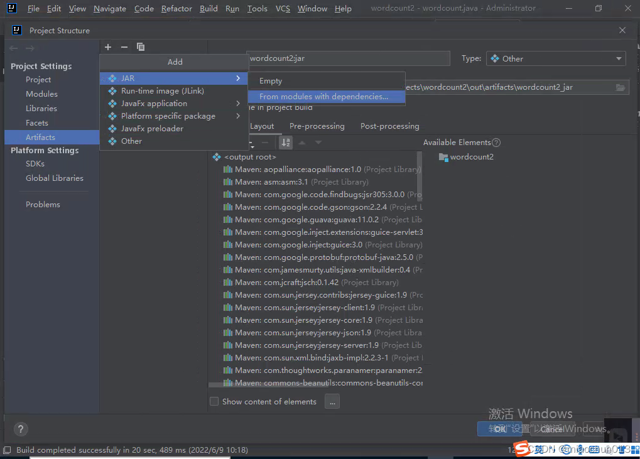Open the Refactor menu in menu bar
The image size is (640, 459).
pyautogui.click(x=176, y=9)
